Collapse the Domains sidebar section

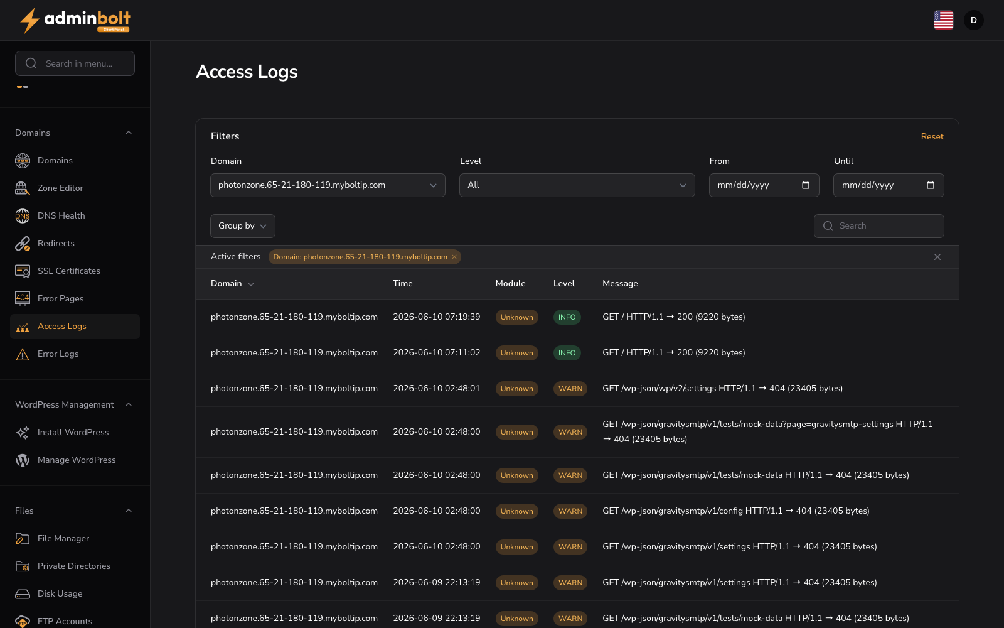(x=129, y=133)
